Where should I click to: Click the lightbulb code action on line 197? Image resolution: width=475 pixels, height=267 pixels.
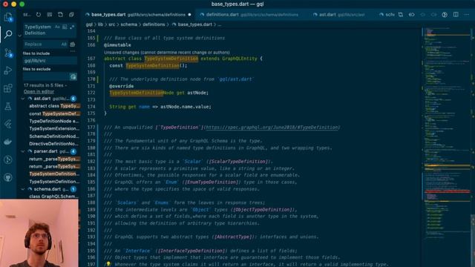pos(108,264)
